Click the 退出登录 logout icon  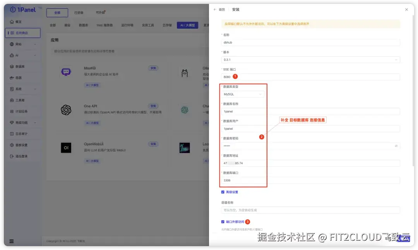(x=12, y=156)
